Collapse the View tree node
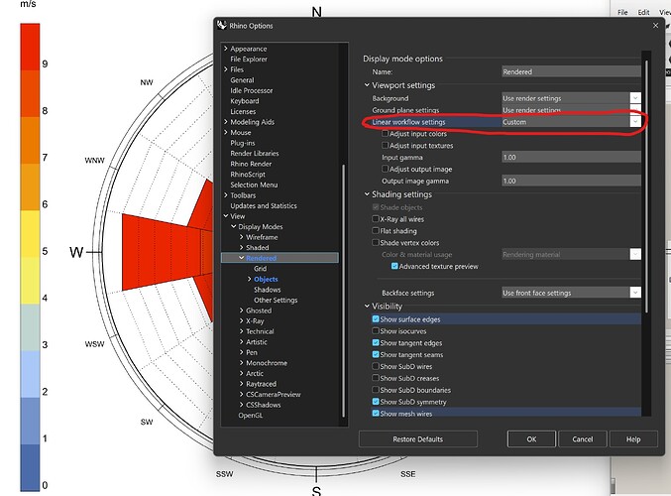Viewport: 671px width, 496px height. click(x=226, y=216)
